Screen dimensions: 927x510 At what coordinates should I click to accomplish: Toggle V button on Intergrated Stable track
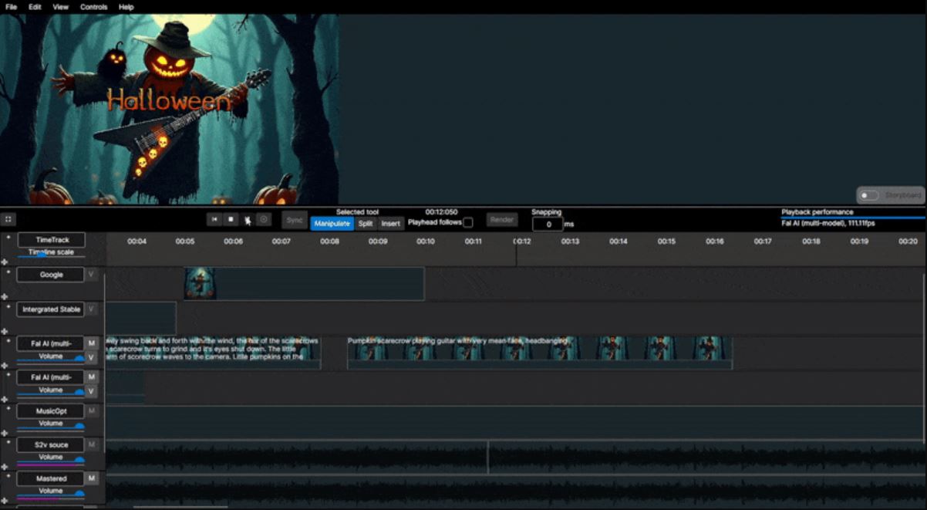(91, 309)
